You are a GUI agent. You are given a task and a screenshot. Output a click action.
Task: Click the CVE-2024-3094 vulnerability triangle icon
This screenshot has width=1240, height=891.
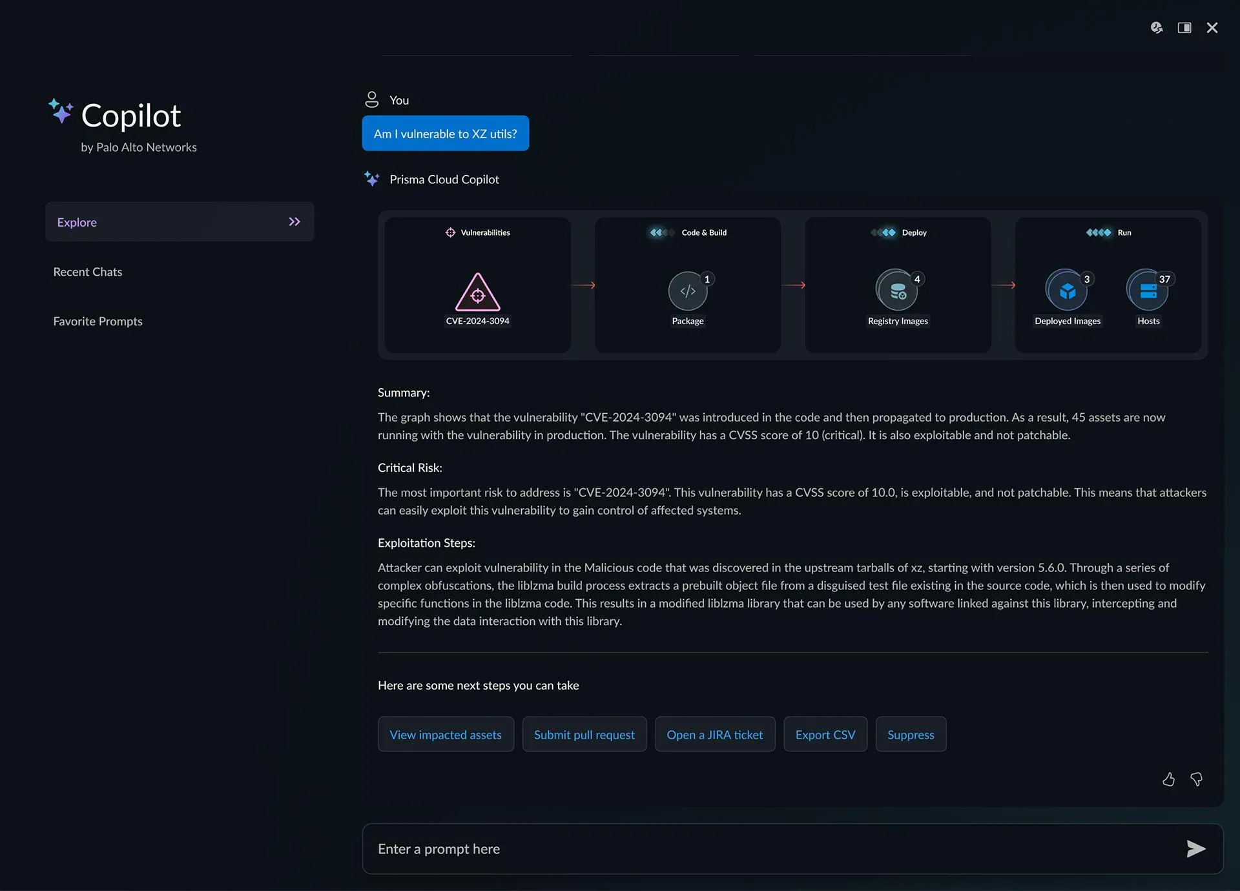(477, 292)
